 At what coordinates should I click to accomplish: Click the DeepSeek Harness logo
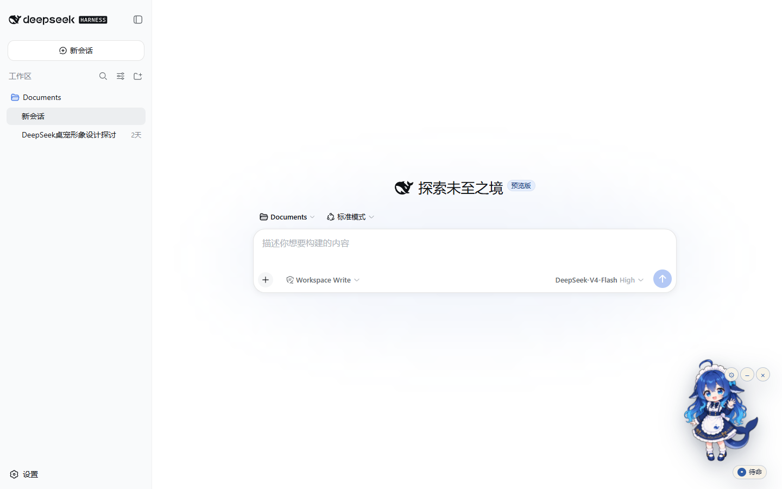tap(58, 20)
